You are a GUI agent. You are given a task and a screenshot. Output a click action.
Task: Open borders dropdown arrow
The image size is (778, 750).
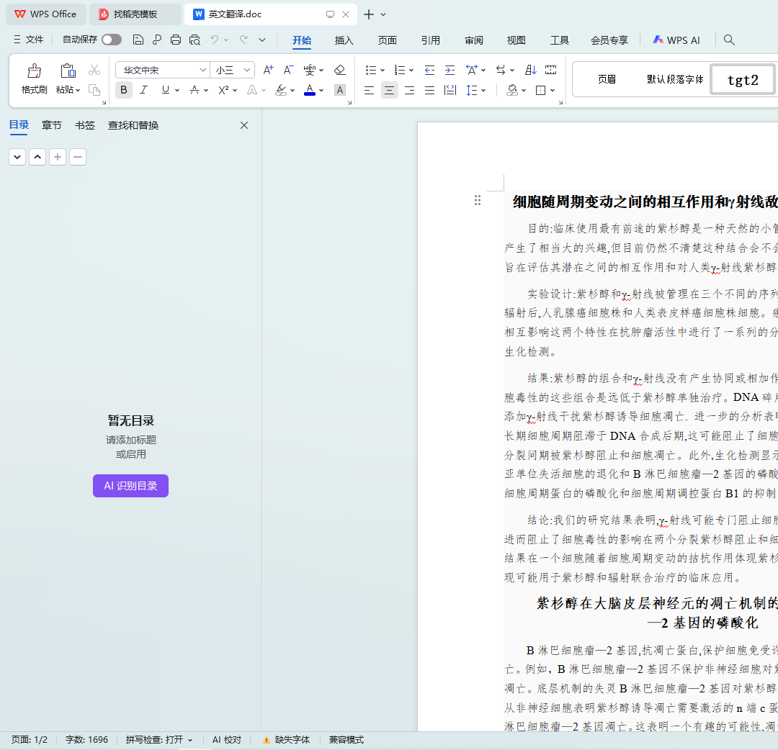tap(553, 90)
